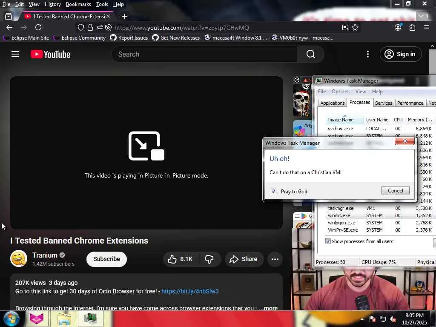436x327 pixels.
Task: Like the video with thumbs up
Action: (x=181, y=259)
